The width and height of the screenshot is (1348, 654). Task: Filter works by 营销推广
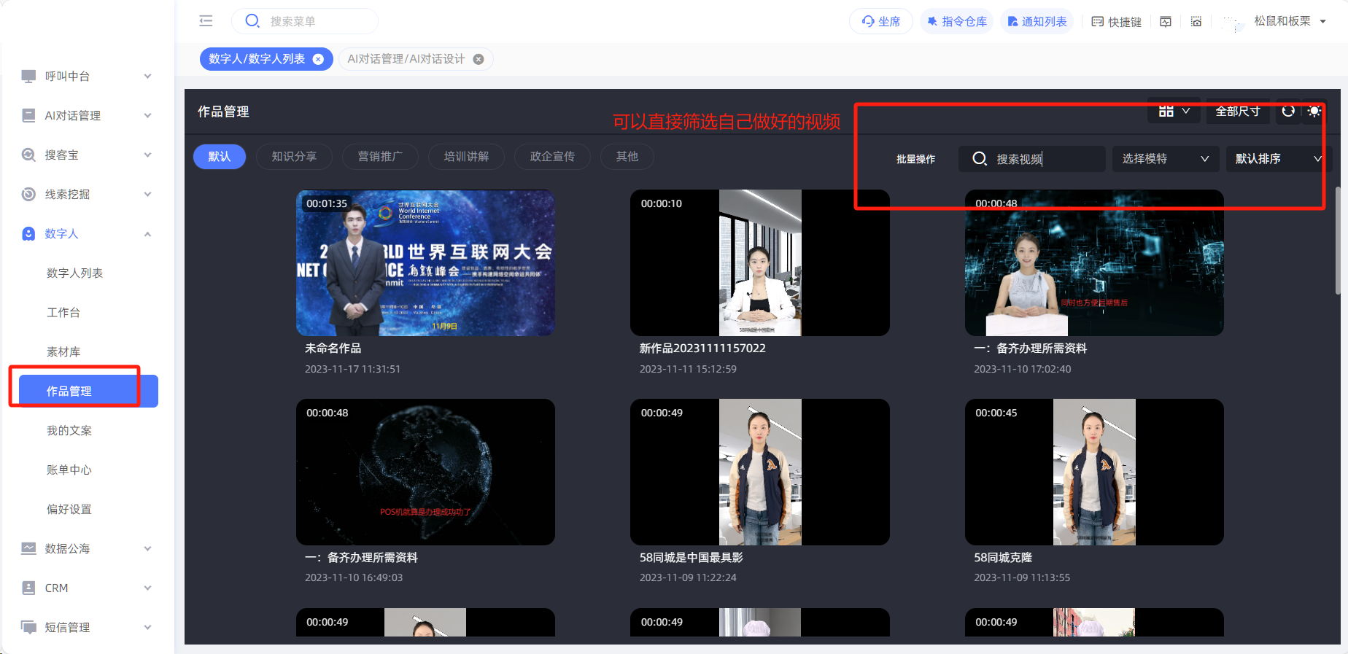point(380,157)
